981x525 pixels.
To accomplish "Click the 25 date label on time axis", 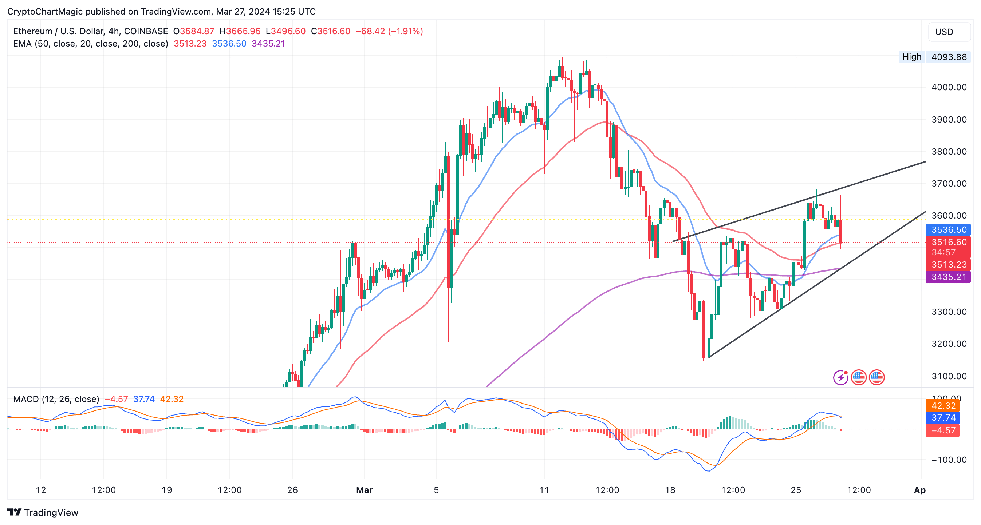I will [796, 490].
